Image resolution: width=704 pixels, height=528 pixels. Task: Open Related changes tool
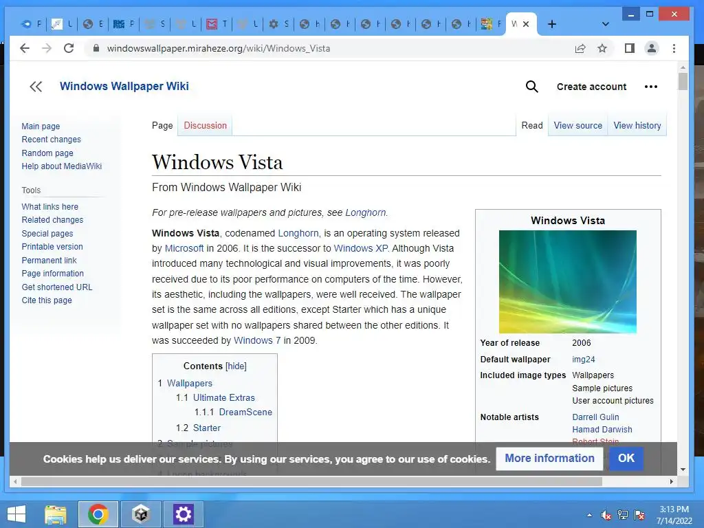[52, 219]
